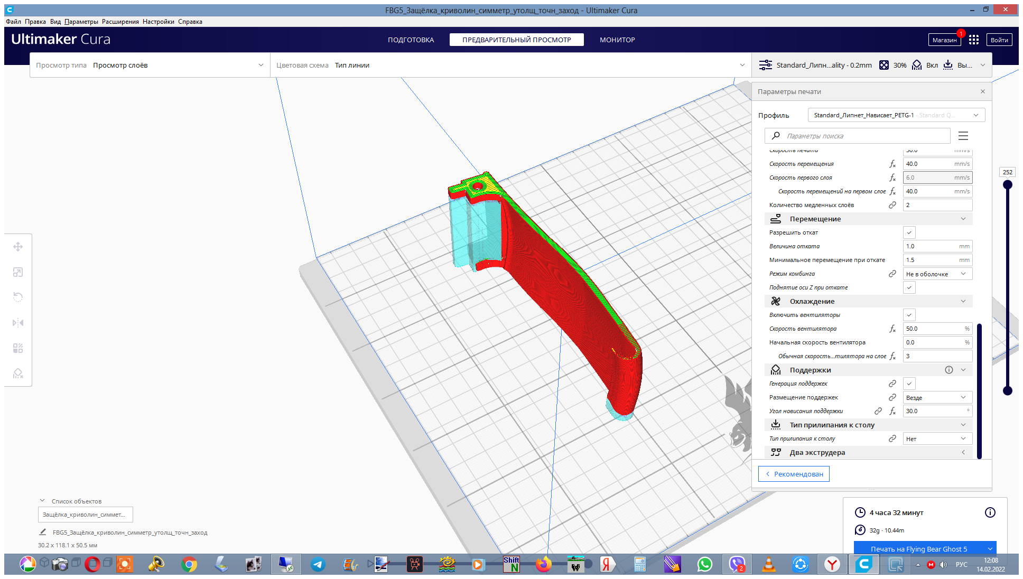Select the Move tool in left toolbar

tap(18, 247)
